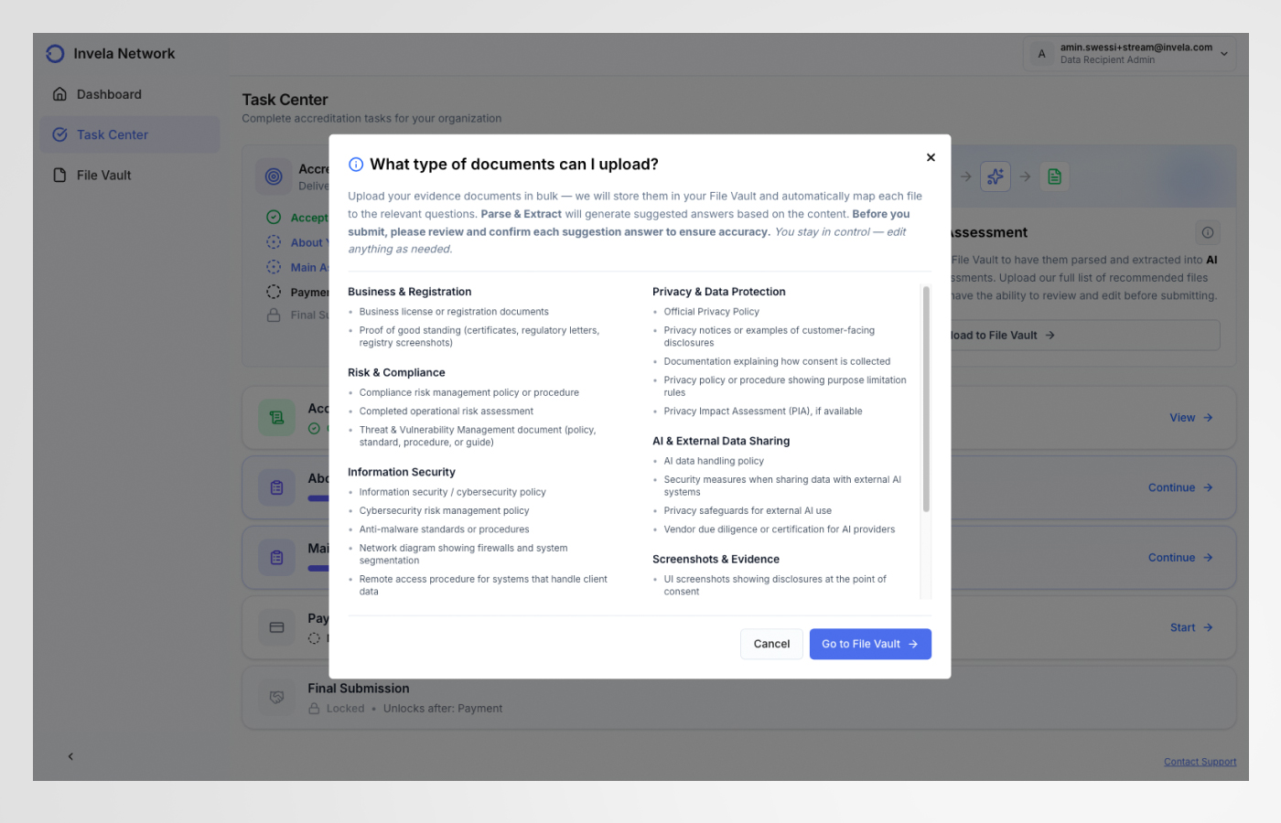This screenshot has height=823, width=1281.
Task: Open File Vault via its document icon
Action: tap(61, 175)
